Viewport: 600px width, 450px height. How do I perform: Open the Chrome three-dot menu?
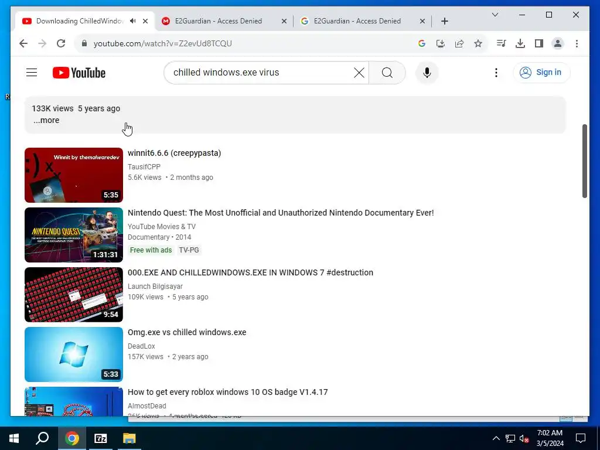pyautogui.click(x=577, y=43)
